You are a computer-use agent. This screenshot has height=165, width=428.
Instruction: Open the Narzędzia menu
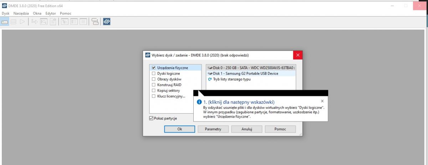coord(21,13)
